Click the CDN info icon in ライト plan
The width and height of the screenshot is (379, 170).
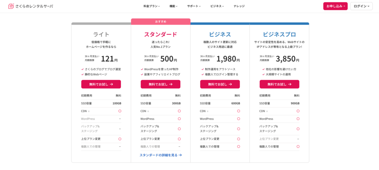pyautogui.click(x=89, y=111)
